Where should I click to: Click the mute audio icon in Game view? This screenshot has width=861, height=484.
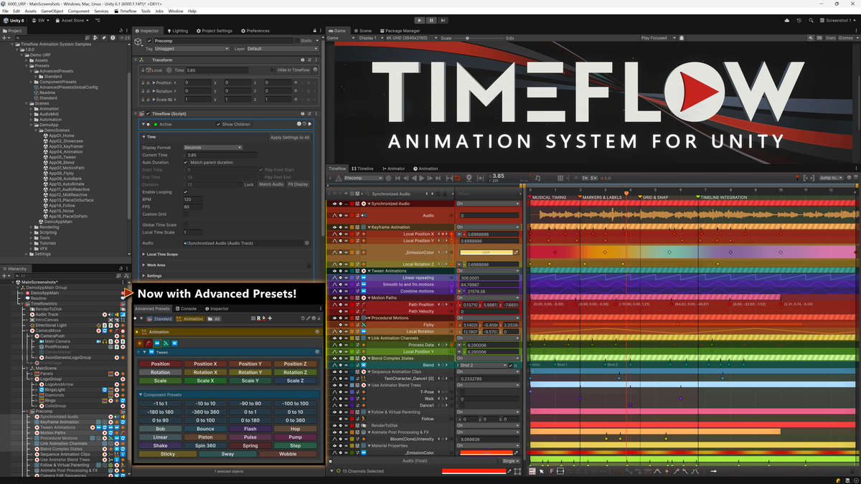click(809, 38)
